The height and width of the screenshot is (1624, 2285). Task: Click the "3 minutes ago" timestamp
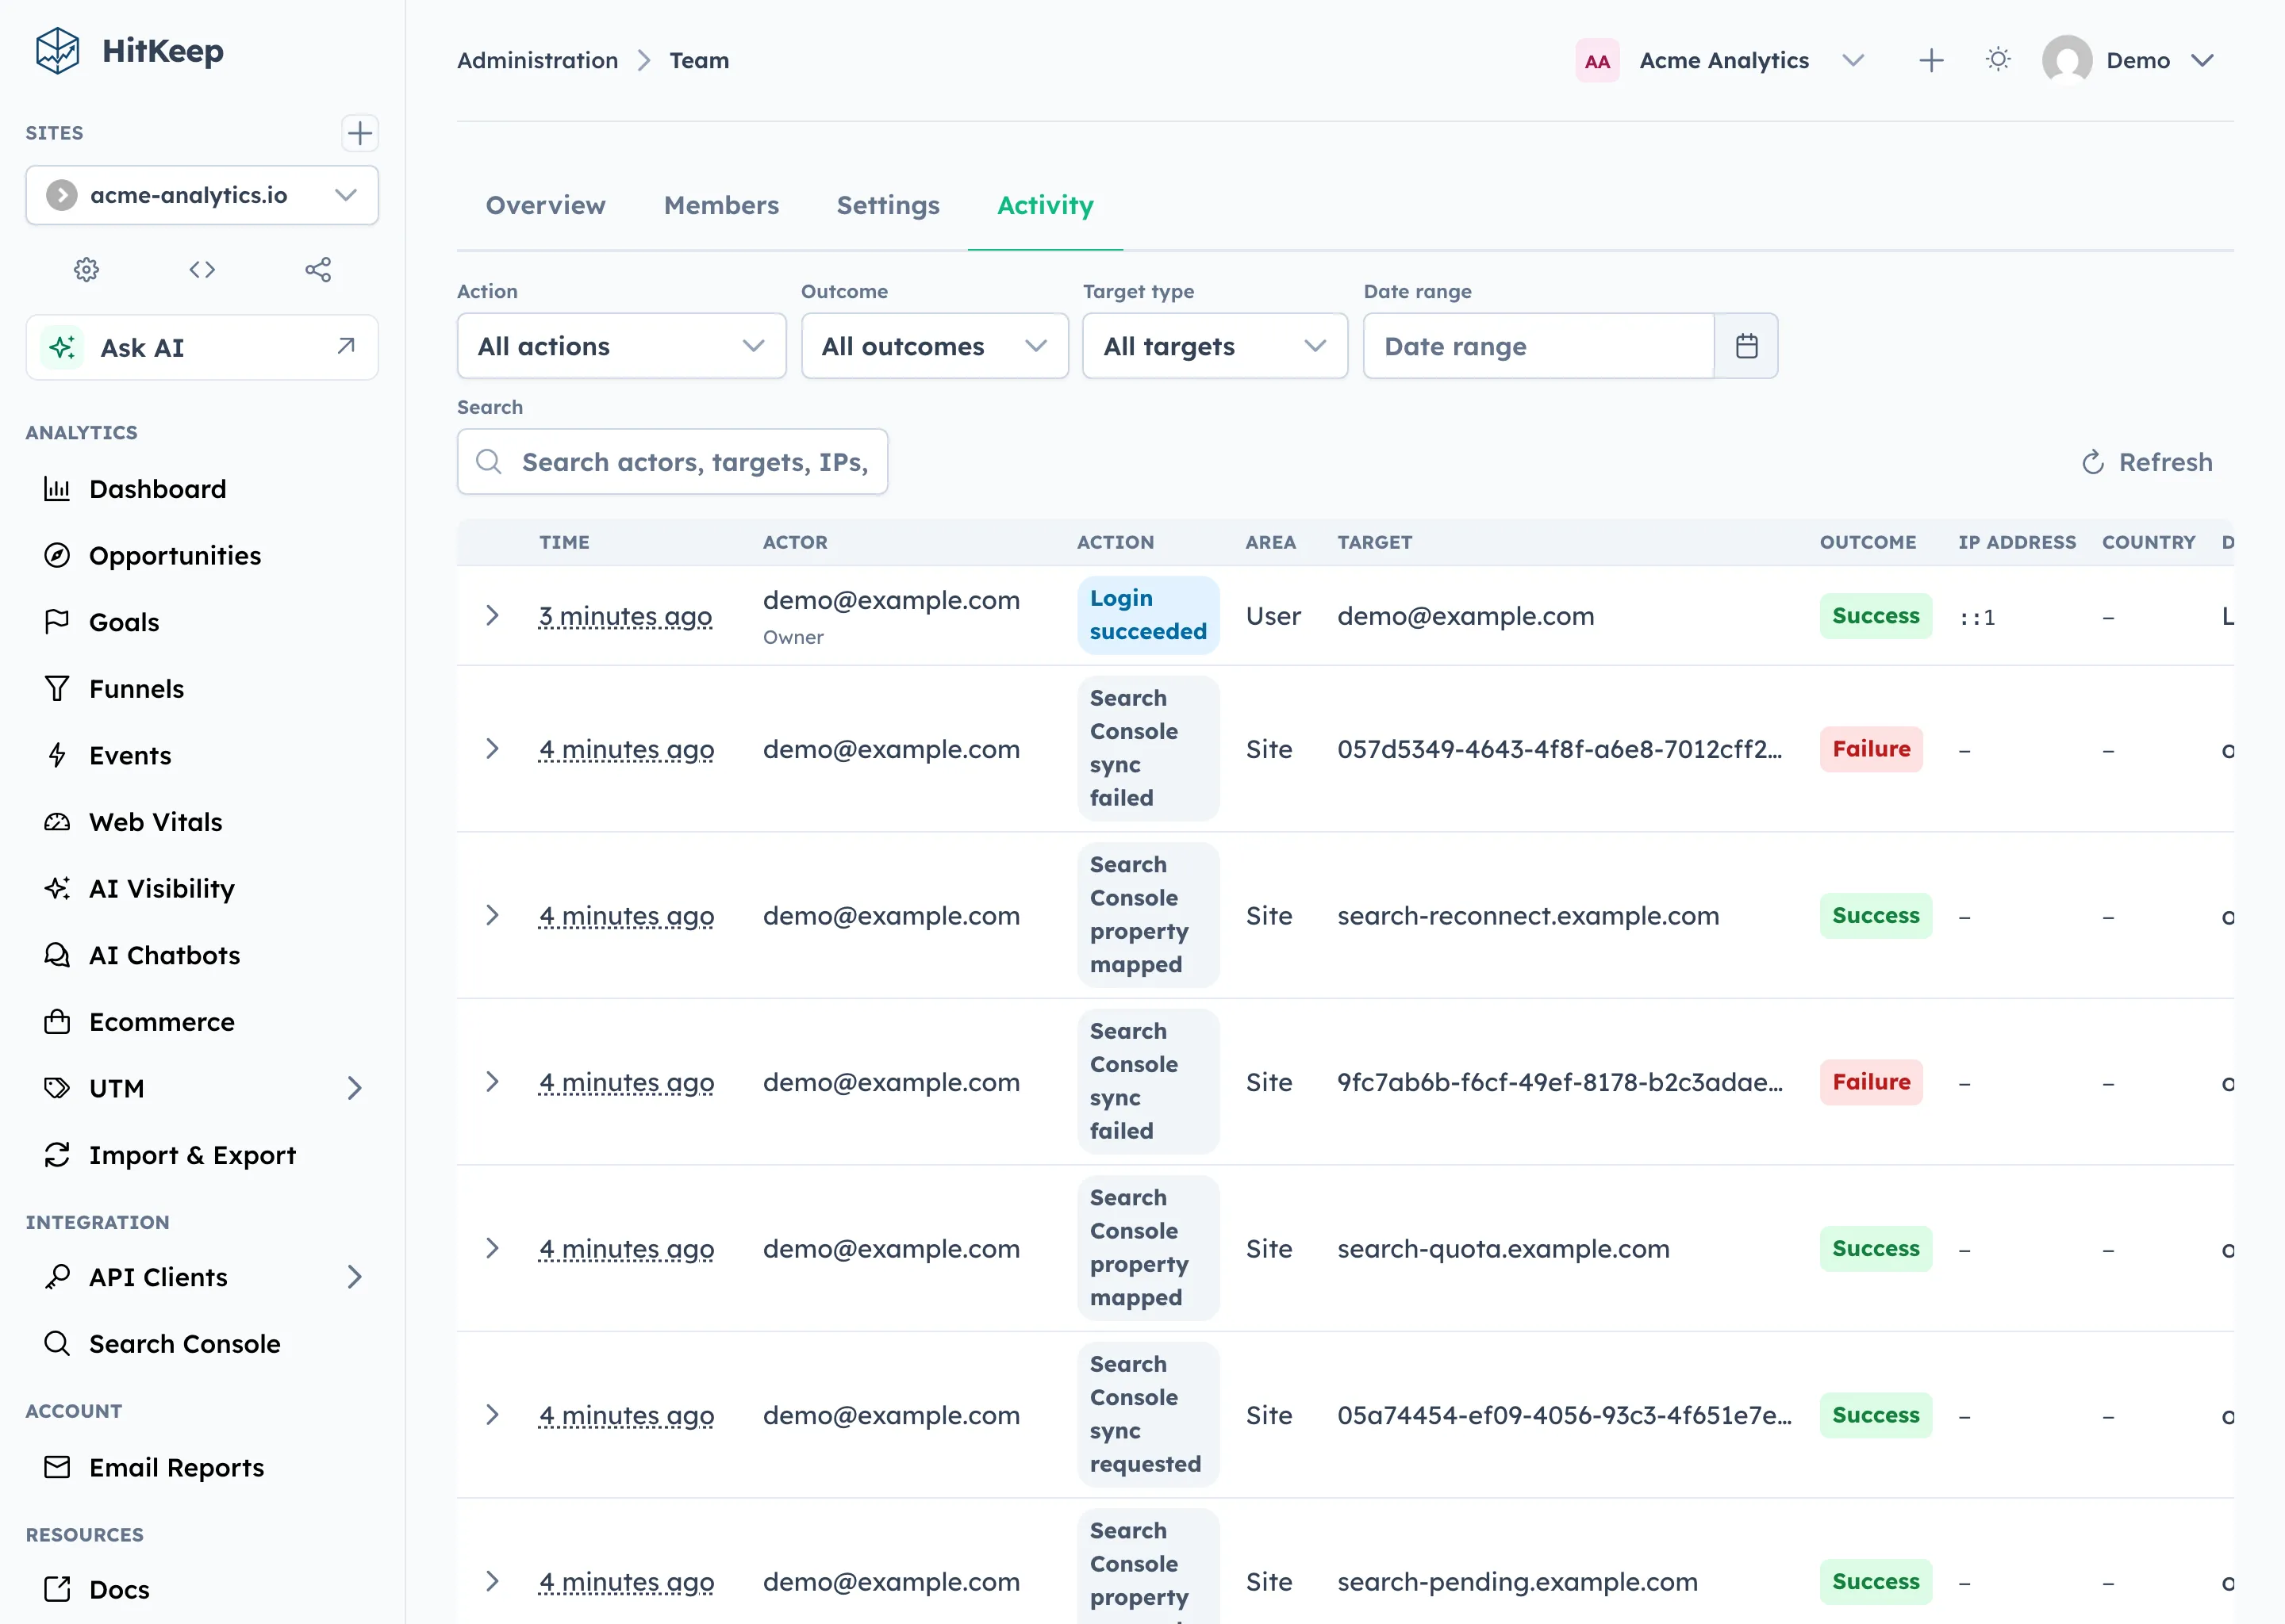click(625, 616)
